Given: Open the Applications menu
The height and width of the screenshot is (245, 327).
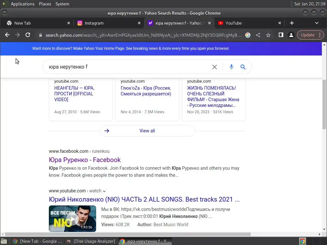Looking at the screenshot, I should tap(23, 4).
